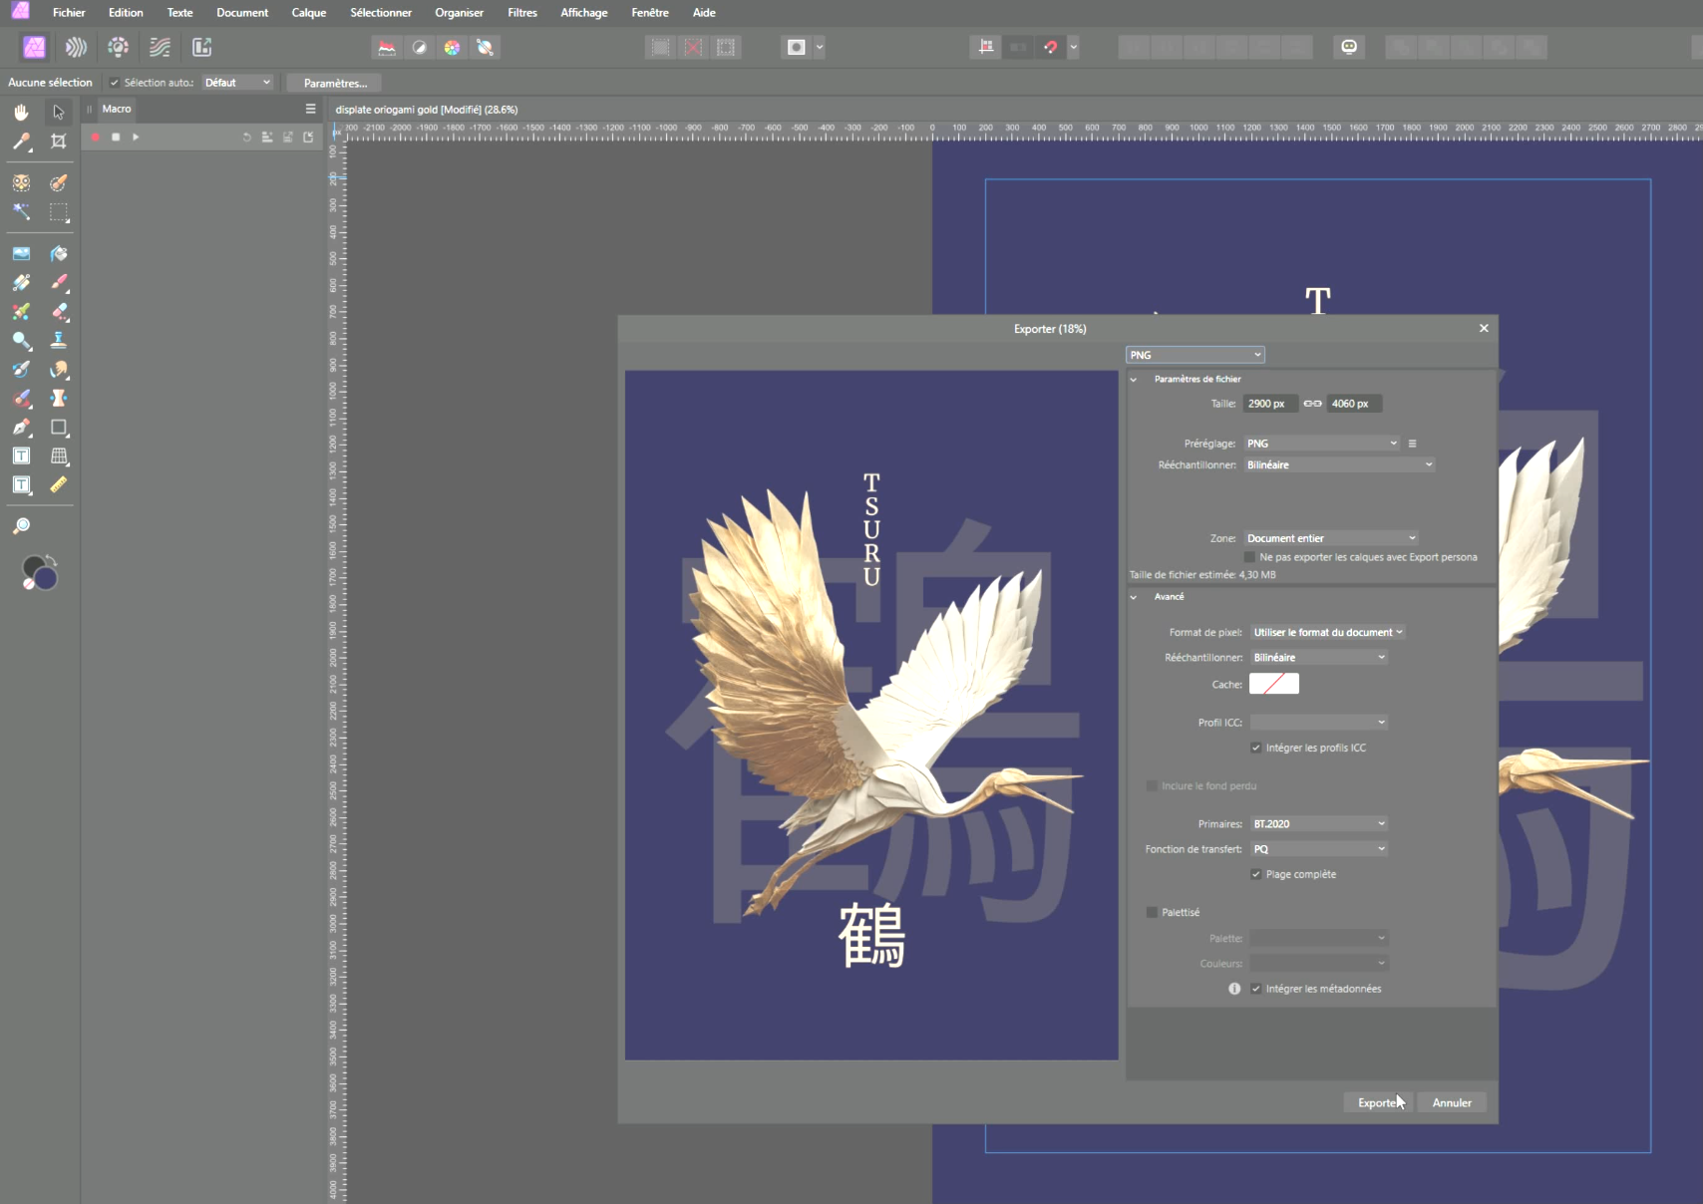1703x1204 pixels.
Task: Expand the Primaires BT.2020 dropdown
Action: click(x=1318, y=824)
